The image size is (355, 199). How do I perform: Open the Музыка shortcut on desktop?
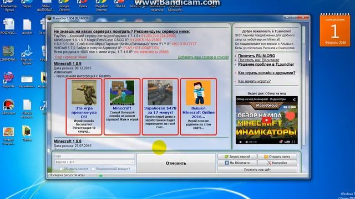27,55
